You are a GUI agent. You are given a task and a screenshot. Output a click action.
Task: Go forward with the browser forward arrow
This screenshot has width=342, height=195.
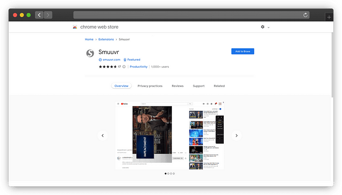click(48, 15)
